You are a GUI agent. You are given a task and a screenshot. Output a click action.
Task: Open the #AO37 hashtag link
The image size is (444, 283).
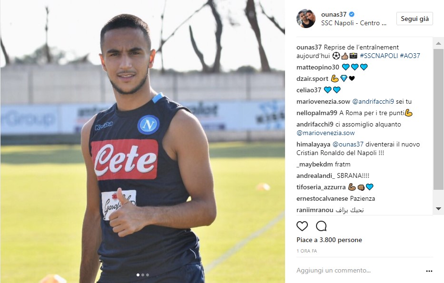click(x=410, y=56)
